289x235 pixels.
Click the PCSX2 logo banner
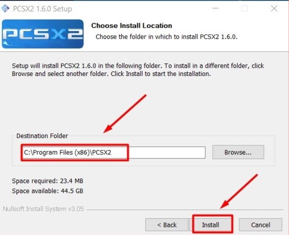tap(43, 33)
